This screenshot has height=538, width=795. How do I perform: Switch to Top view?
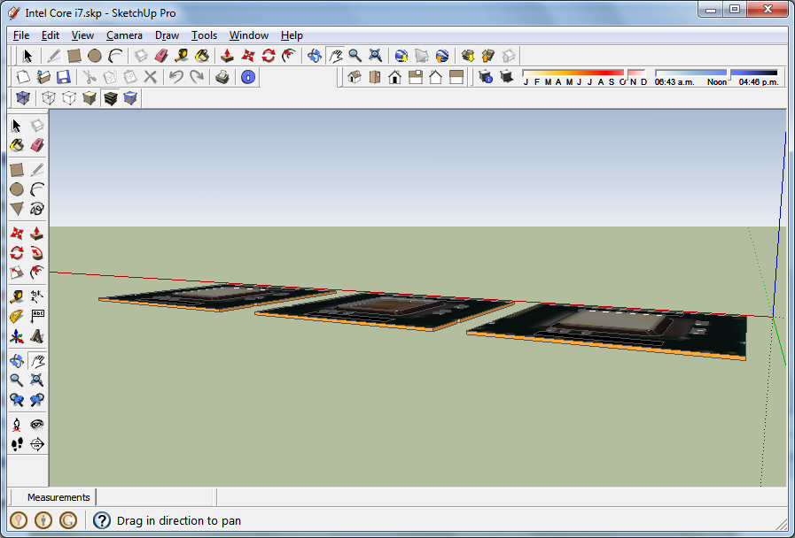(375, 77)
